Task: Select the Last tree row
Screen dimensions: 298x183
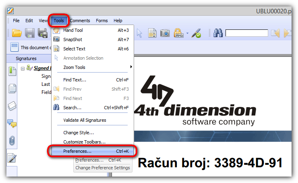Action: [x=46, y=84]
